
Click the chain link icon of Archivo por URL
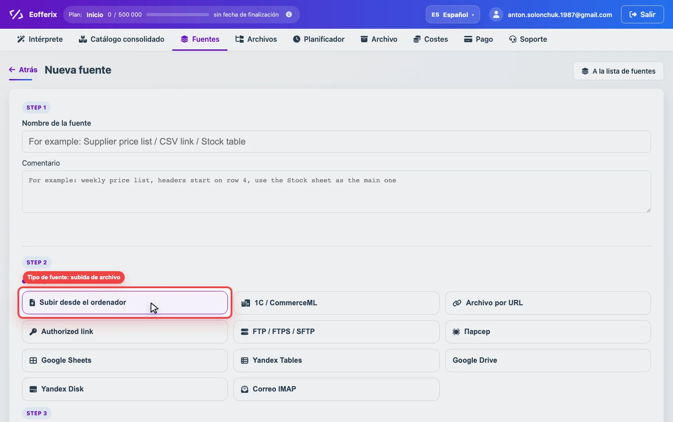coord(457,303)
